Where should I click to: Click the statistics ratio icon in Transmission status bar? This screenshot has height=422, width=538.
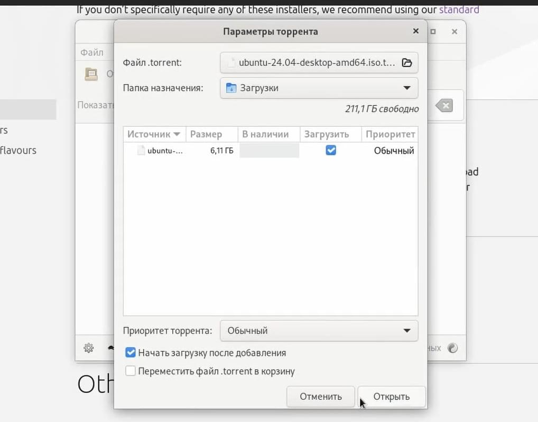coord(453,348)
